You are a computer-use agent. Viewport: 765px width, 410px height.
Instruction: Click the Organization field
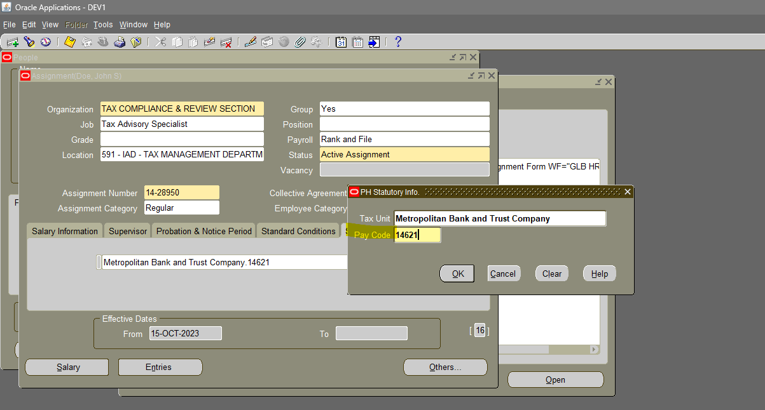pyautogui.click(x=182, y=109)
